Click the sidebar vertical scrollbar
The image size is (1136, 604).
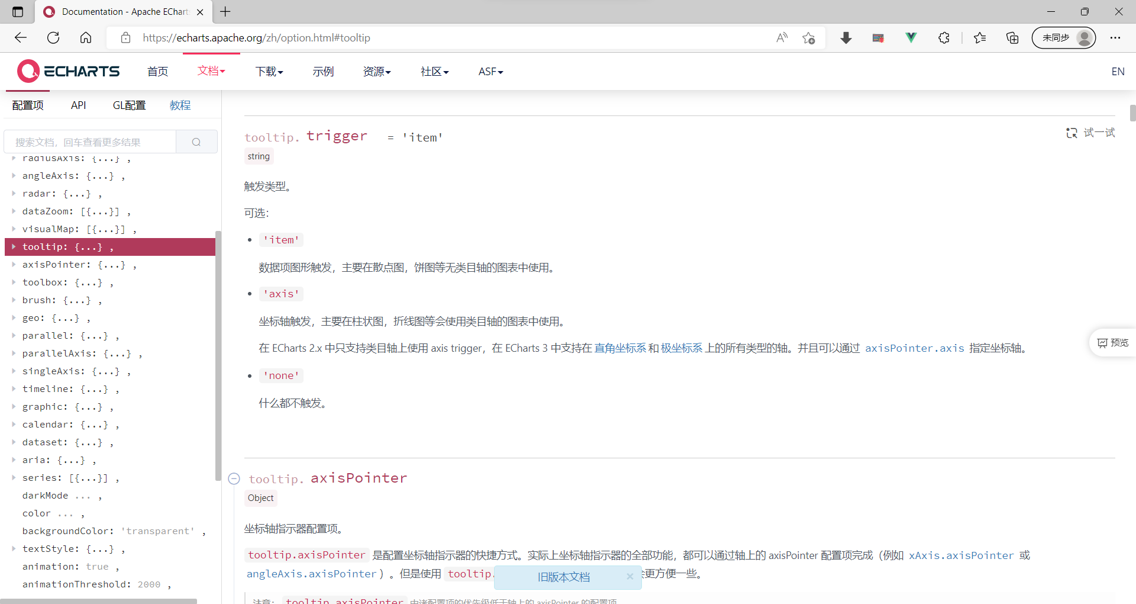tap(218, 355)
